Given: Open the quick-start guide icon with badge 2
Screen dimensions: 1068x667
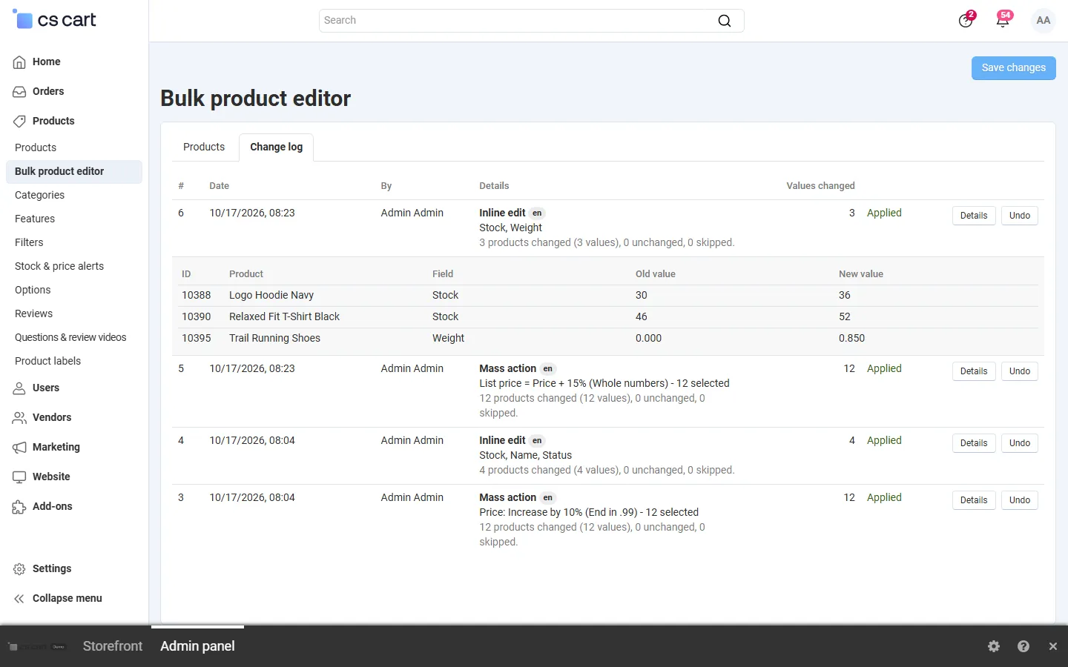Looking at the screenshot, I should coord(966,20).
